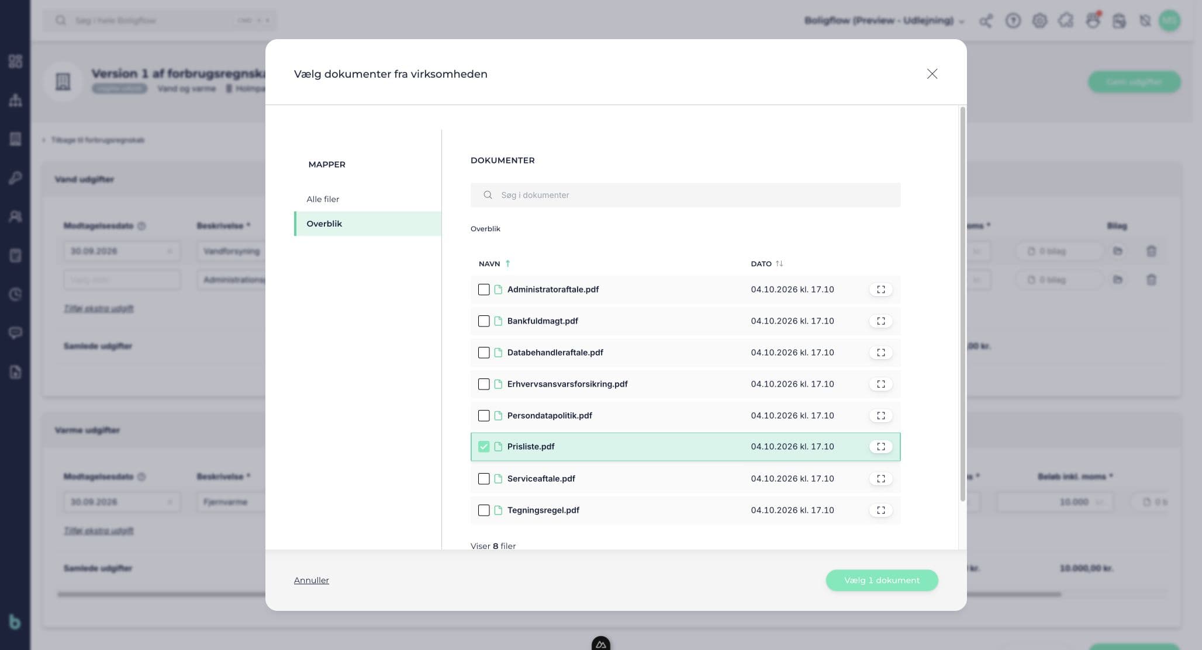Click the dashboard icon in left sidebar

tap(15, 61)
